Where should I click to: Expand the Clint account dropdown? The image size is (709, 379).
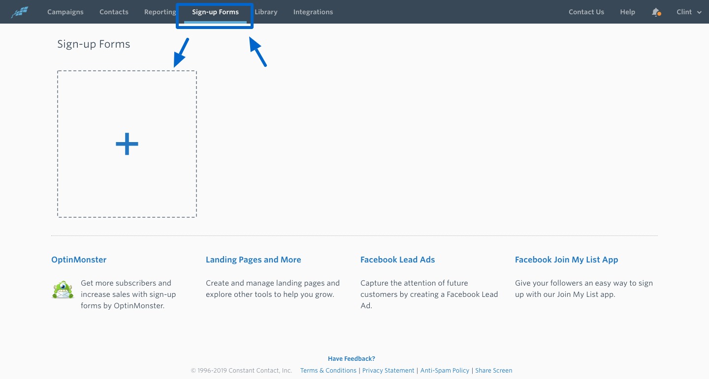pyautogui.click(x=689, y=12)
